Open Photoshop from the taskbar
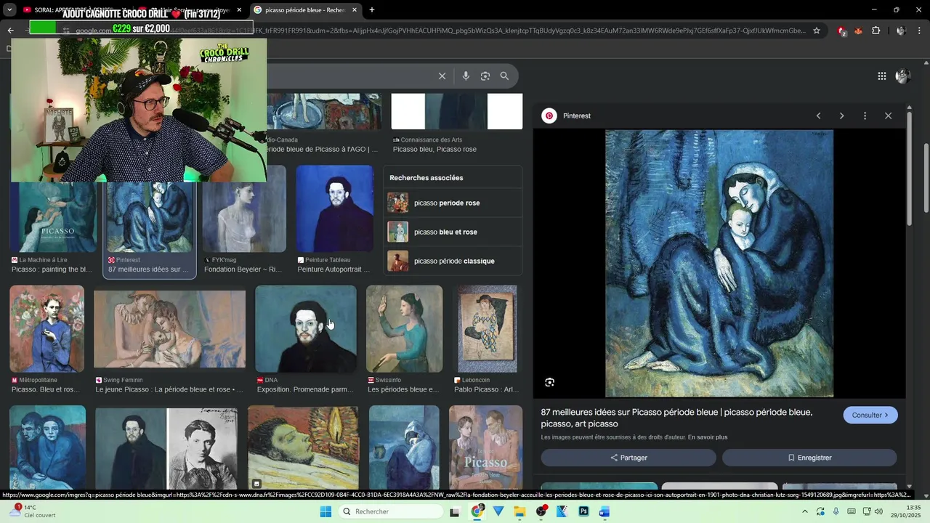 [583, 511]
